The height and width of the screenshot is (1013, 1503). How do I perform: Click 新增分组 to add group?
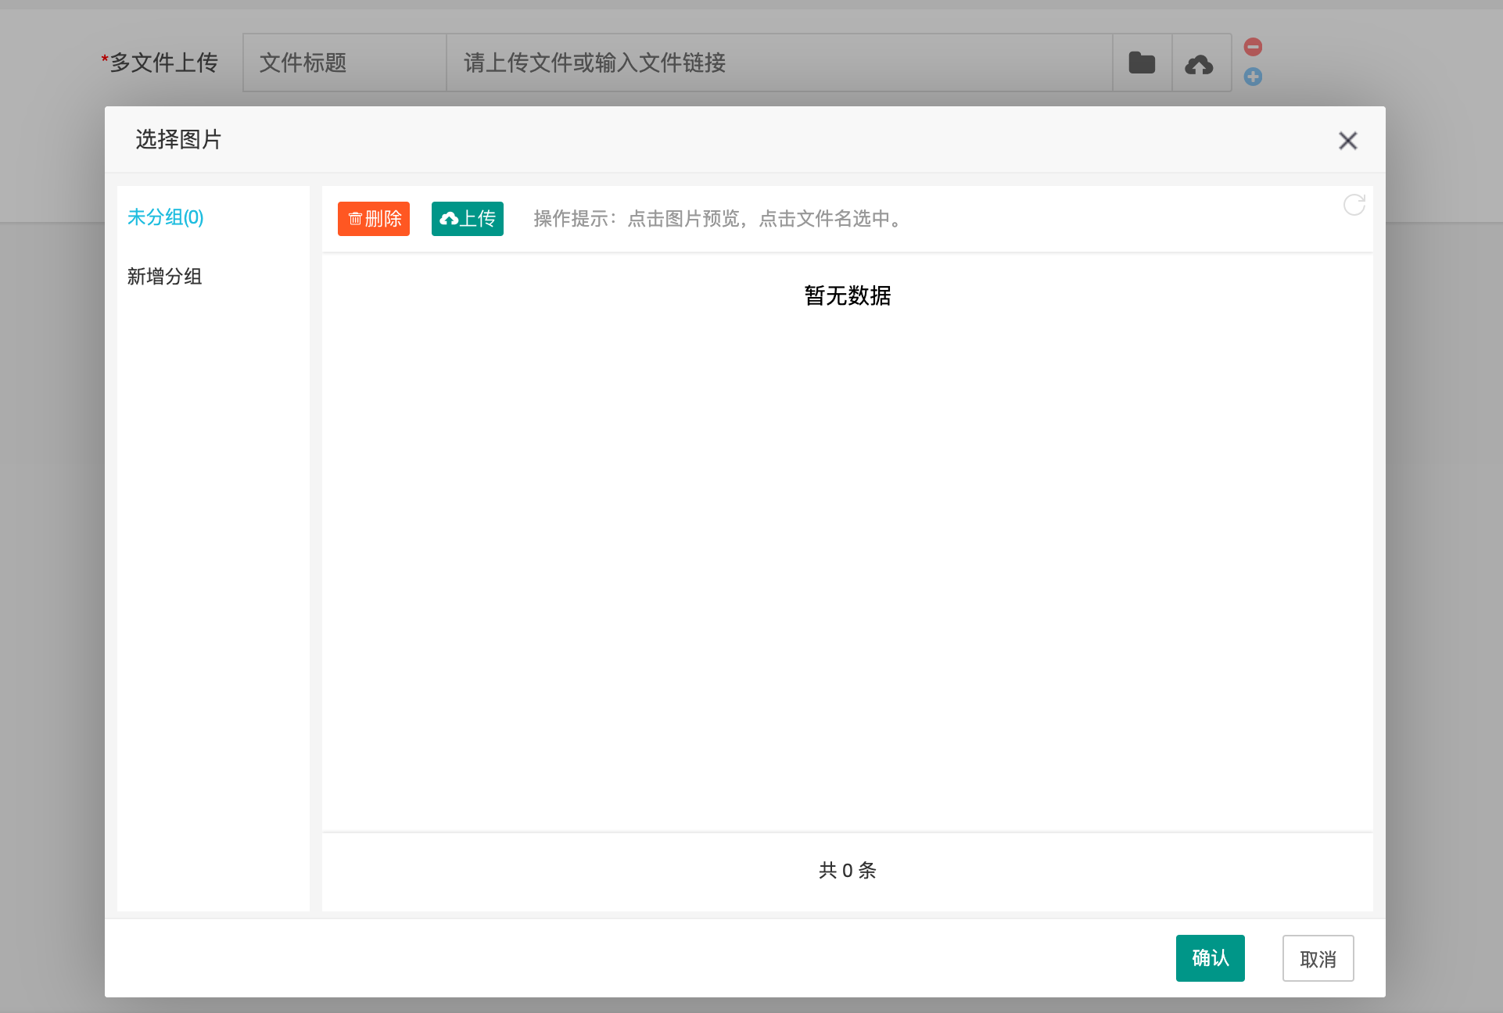point(165,277)
